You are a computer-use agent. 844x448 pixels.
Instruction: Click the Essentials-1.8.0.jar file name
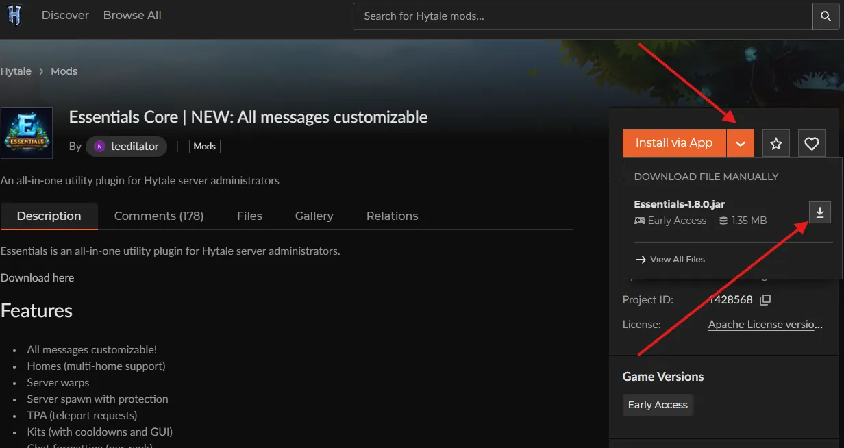[x=680, y=204]
